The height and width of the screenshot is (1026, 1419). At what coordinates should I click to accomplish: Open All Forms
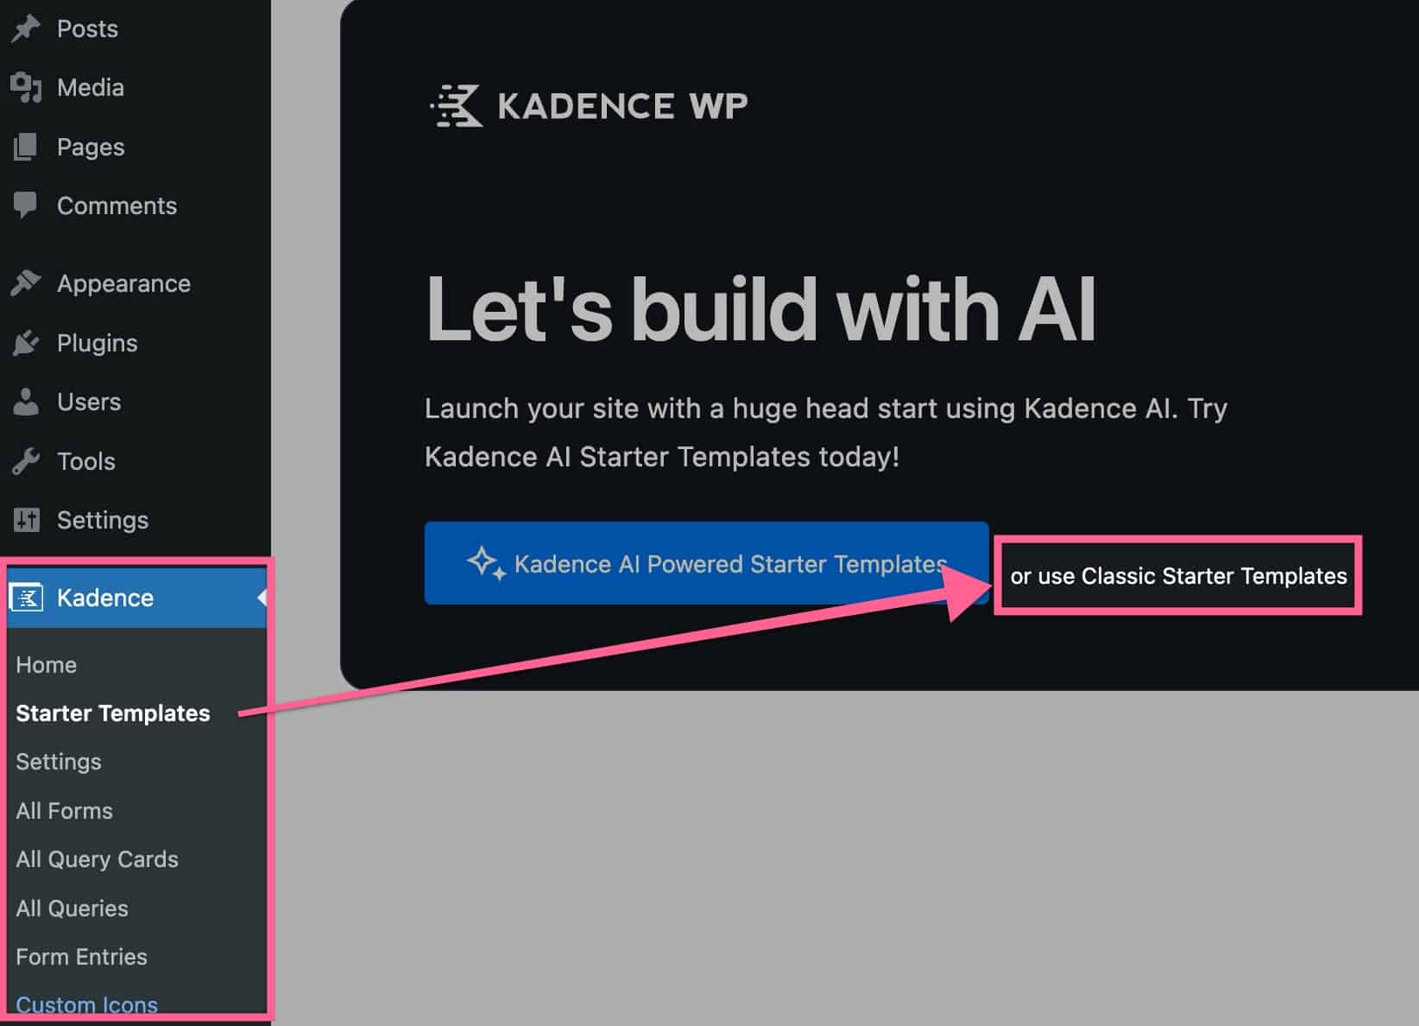click(x=64, y=810)
